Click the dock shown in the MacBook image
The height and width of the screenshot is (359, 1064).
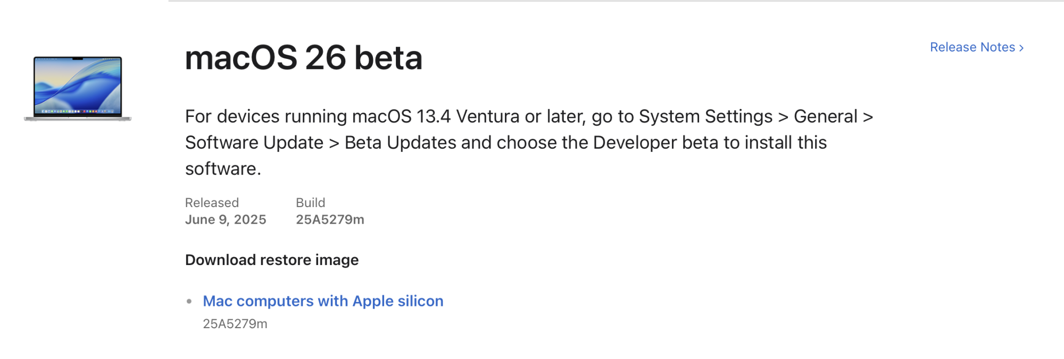coord(78,112)
